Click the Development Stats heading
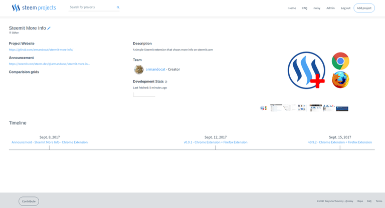This screenshot has width=385, height=208. 148,81
